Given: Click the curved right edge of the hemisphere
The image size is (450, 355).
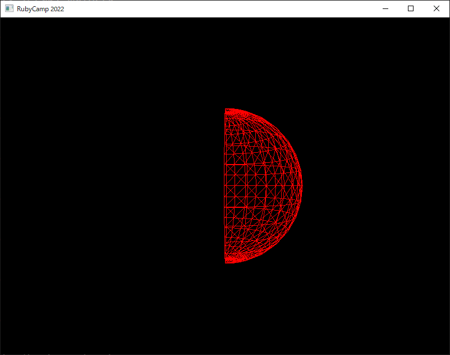Looking at the screenshot, I should tap(302, 186).
